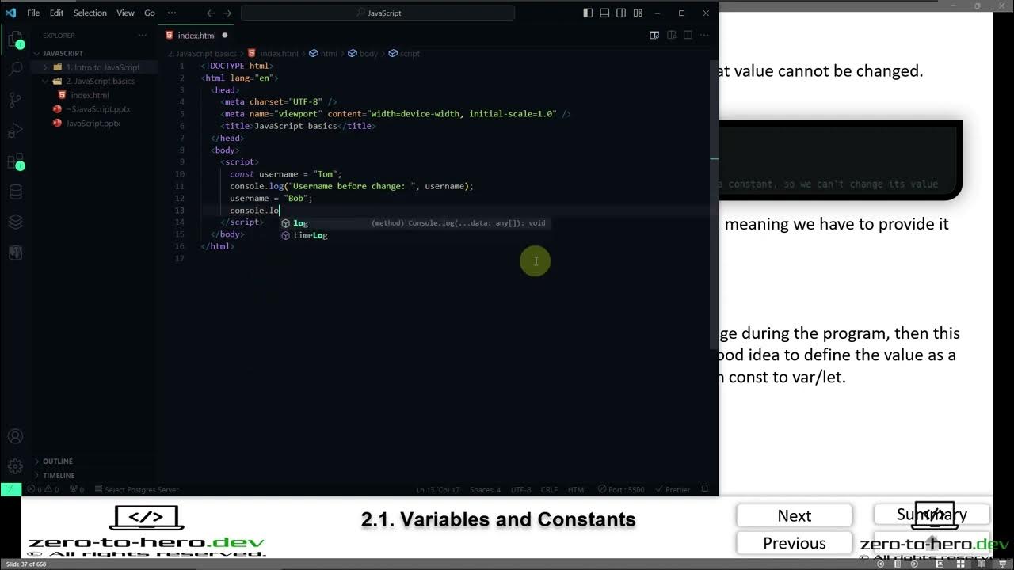Open the File menu
The height and width of the screenshot is (570, 1014).
[33, 13]
